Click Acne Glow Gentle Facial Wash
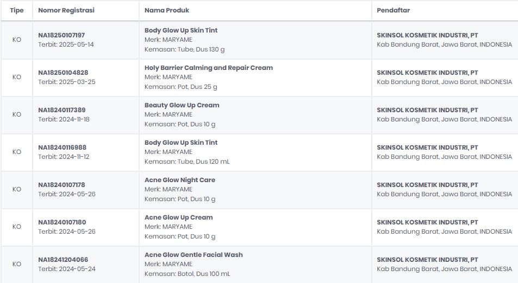This screenshot has width=518, height=283. (194, 255)
